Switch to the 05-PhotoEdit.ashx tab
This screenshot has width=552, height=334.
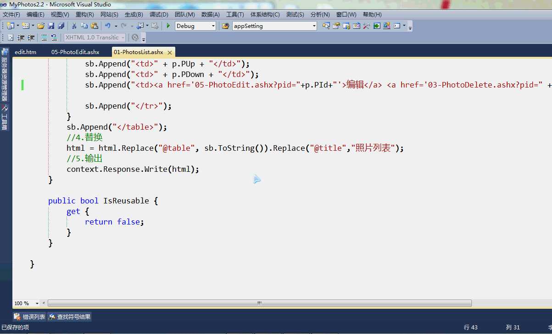75,52
